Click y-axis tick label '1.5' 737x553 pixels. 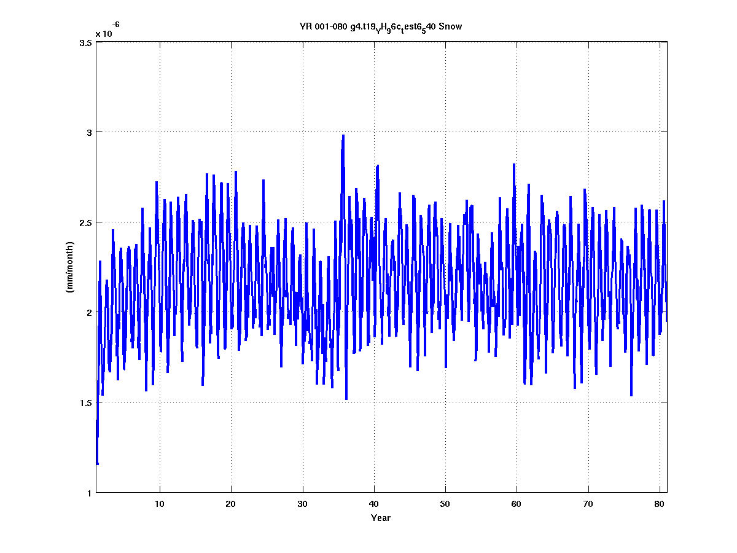coord(85,402)
